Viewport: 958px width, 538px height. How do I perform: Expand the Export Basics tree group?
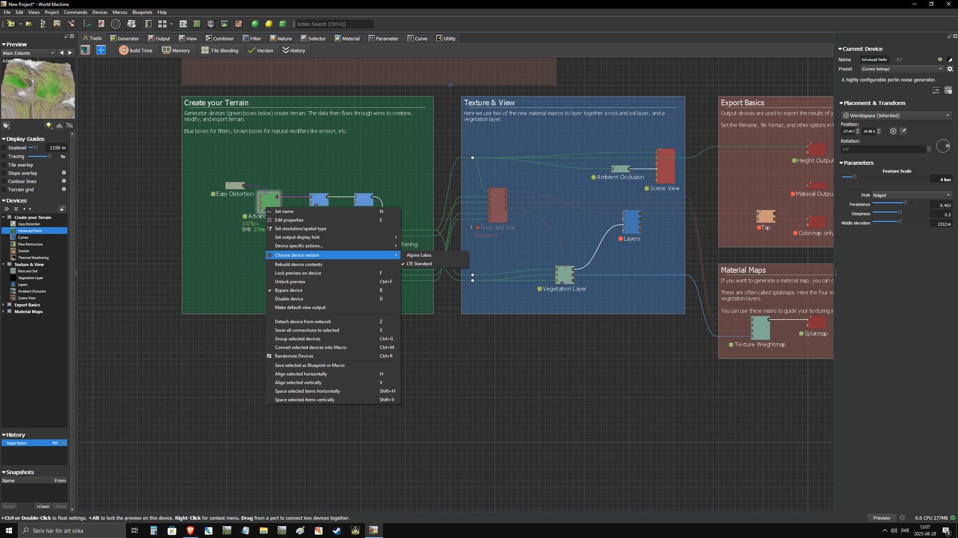pos(4,305)
